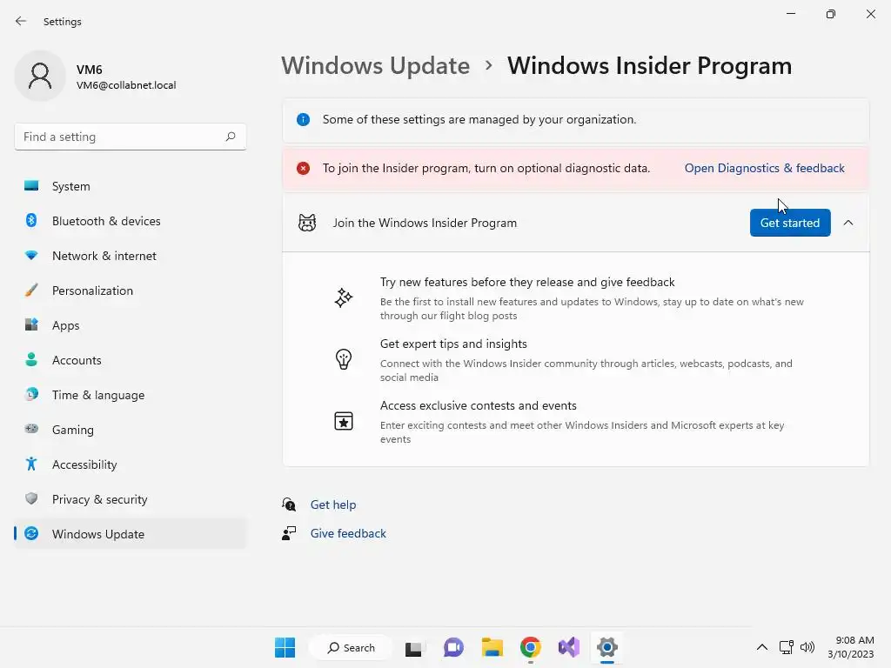Open File Explorer from the taskbar
The image size is (891, 668).
click(492, 647)
